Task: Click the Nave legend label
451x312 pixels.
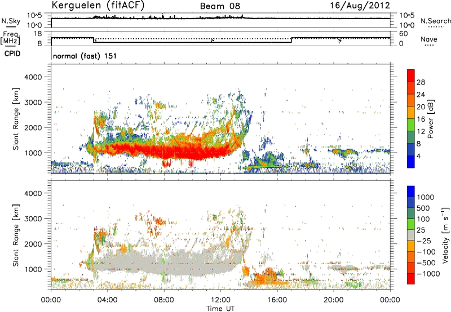Action: pos(429,39)
